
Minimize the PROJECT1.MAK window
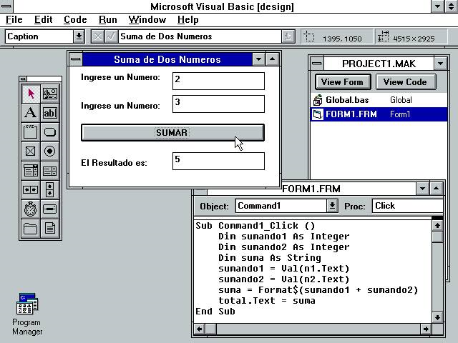[x=440, y=64]
